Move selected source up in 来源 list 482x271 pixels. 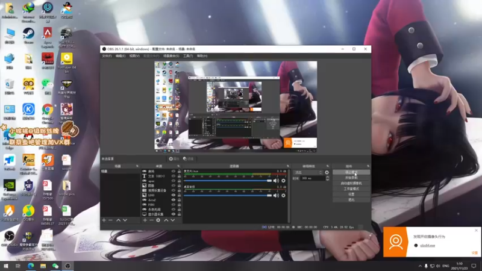pos(166,220)
